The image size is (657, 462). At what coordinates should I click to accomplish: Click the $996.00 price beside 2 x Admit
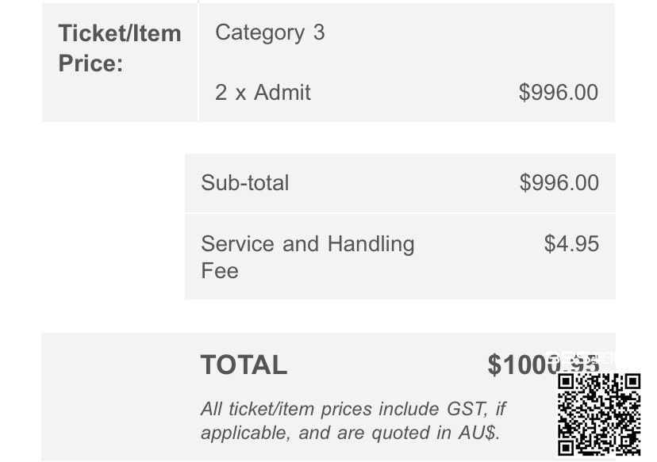point(558,92)
